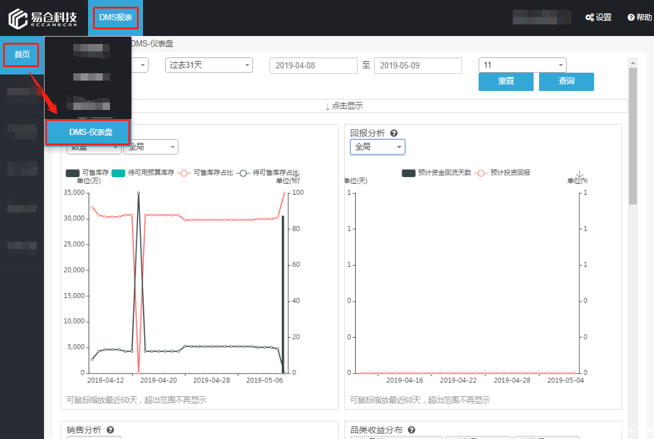Open the DMS报表 top menu

pyautogui.click(x=116, y=18)
